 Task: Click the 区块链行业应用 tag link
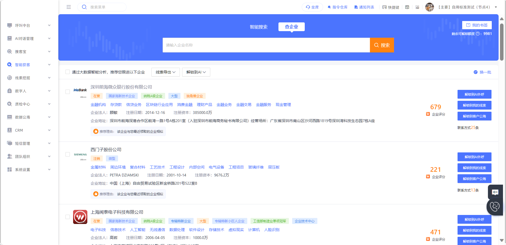tap(159, 105)
